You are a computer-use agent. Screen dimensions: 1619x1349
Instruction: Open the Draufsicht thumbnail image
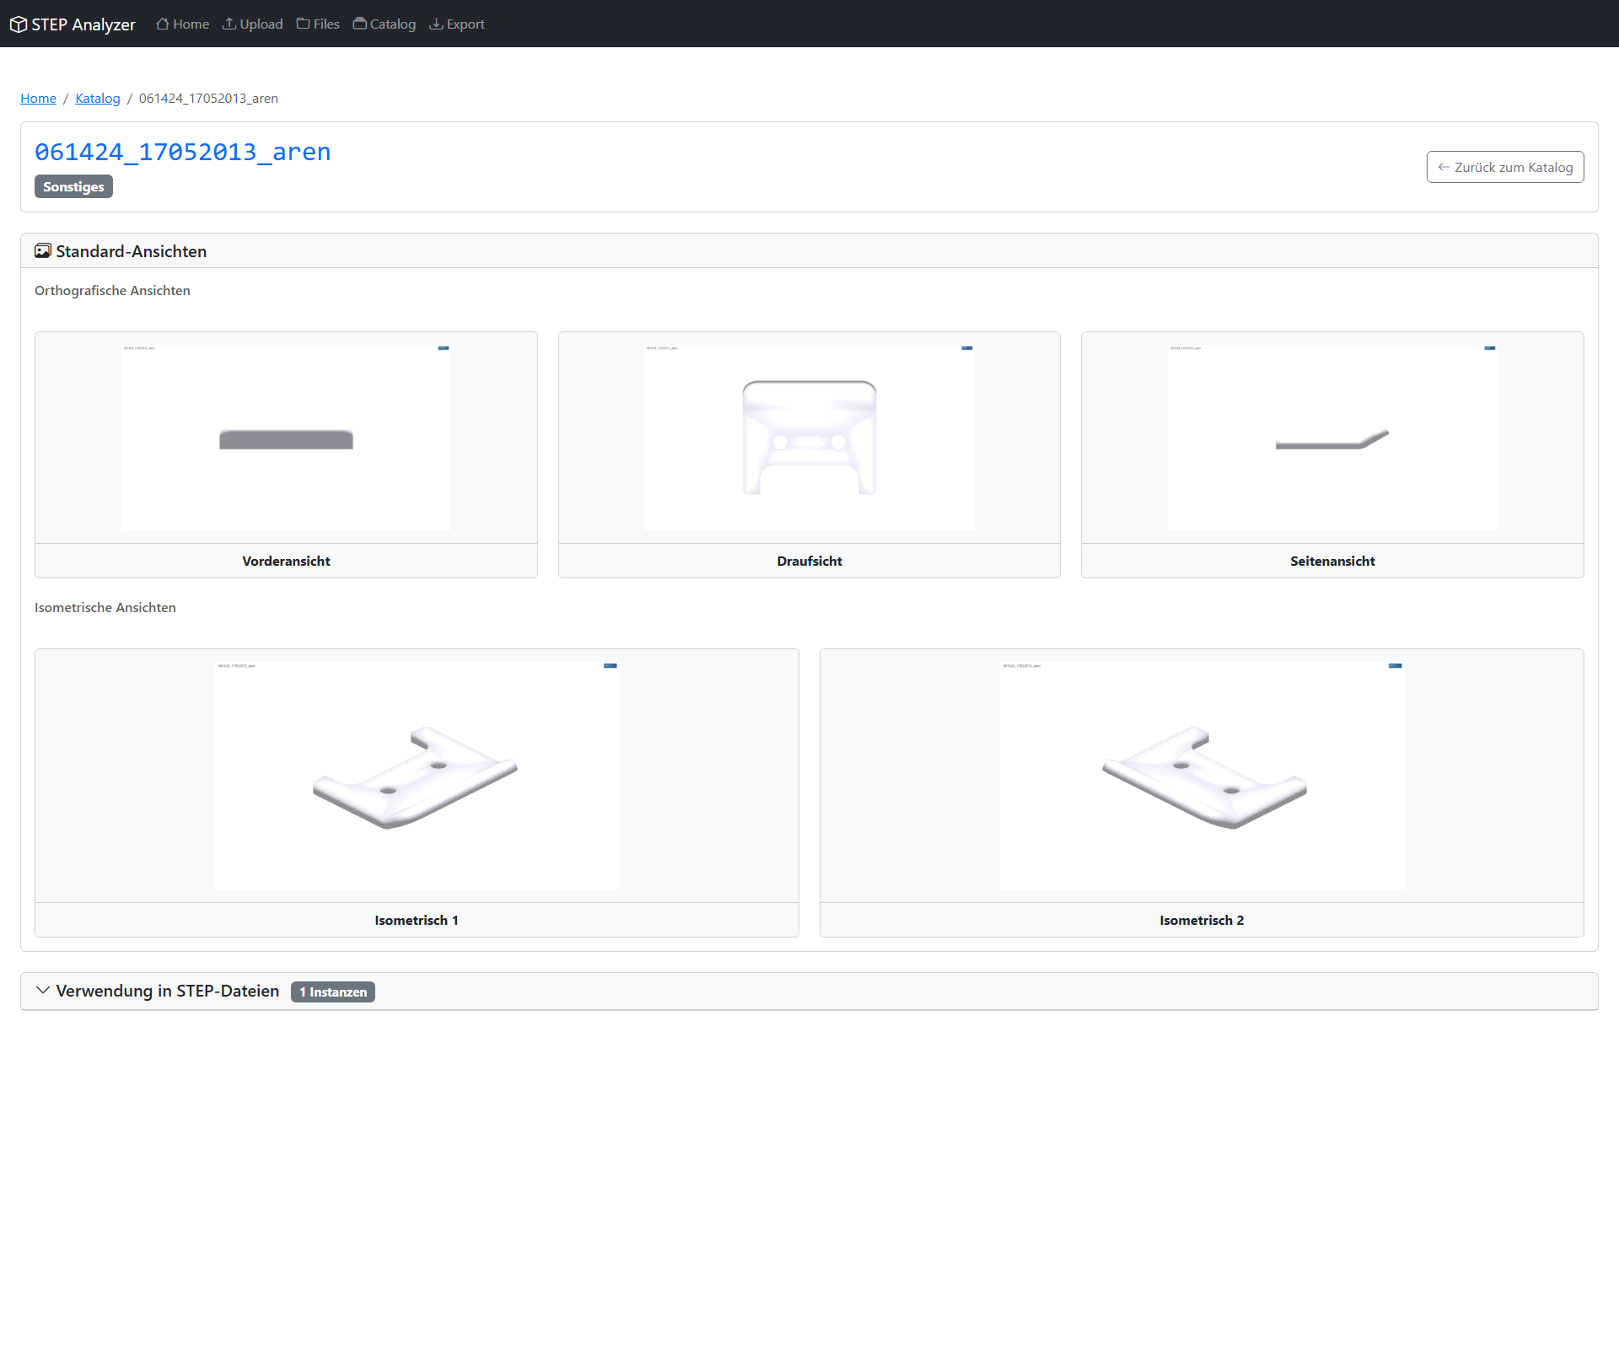click(x=809, y=437)
